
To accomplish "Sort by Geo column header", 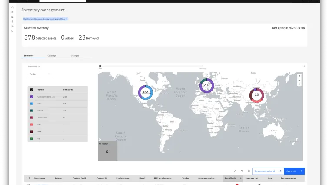I will point(270,178).
